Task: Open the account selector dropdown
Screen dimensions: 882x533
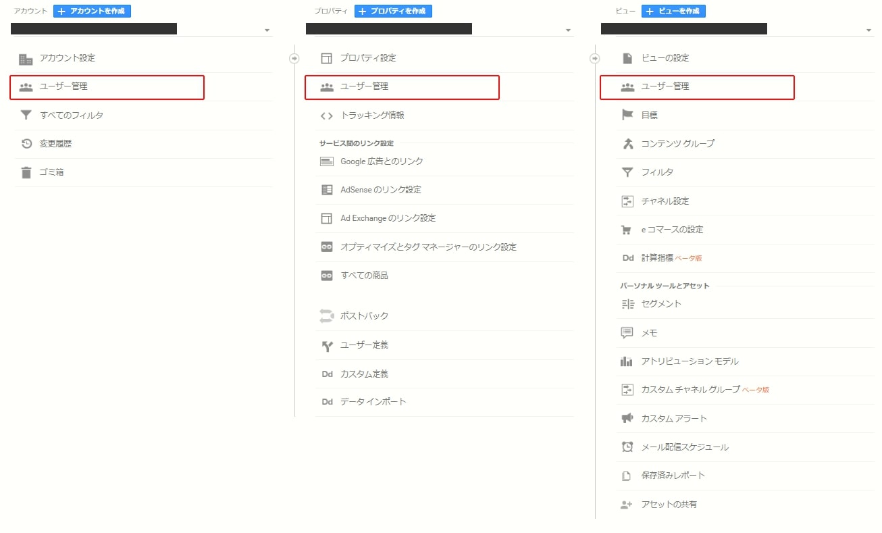Action: click(267, 30)
